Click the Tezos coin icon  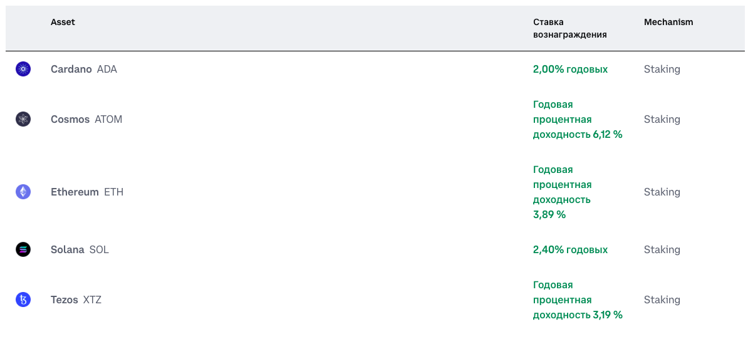[x=23, y=300]
